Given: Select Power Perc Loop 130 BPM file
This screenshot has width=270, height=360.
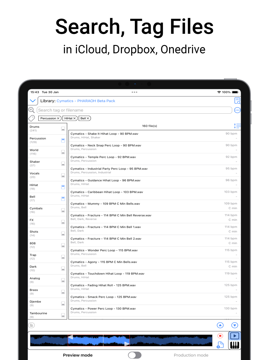Looking at the screenshot, I should (x=155, y=310).
